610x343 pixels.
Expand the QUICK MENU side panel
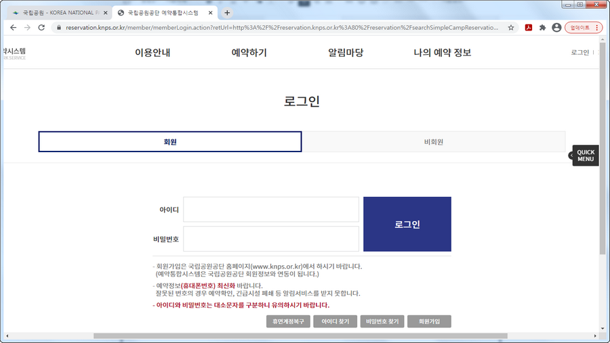pyautogui.click(x=585, y=156)
